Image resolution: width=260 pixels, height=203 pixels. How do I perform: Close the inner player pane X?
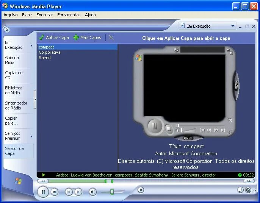[x=254, y=27]
